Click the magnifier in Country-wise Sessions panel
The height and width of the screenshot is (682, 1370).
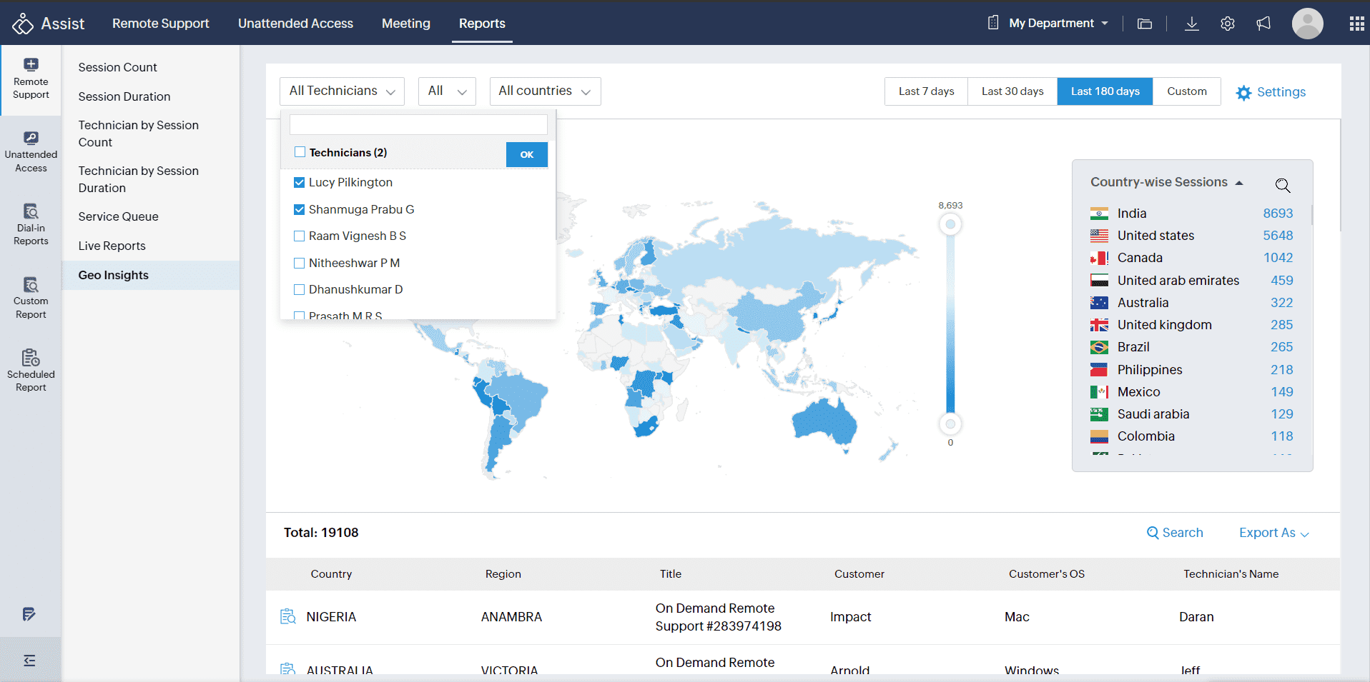pyautogui.click(x=1283, y=186)
